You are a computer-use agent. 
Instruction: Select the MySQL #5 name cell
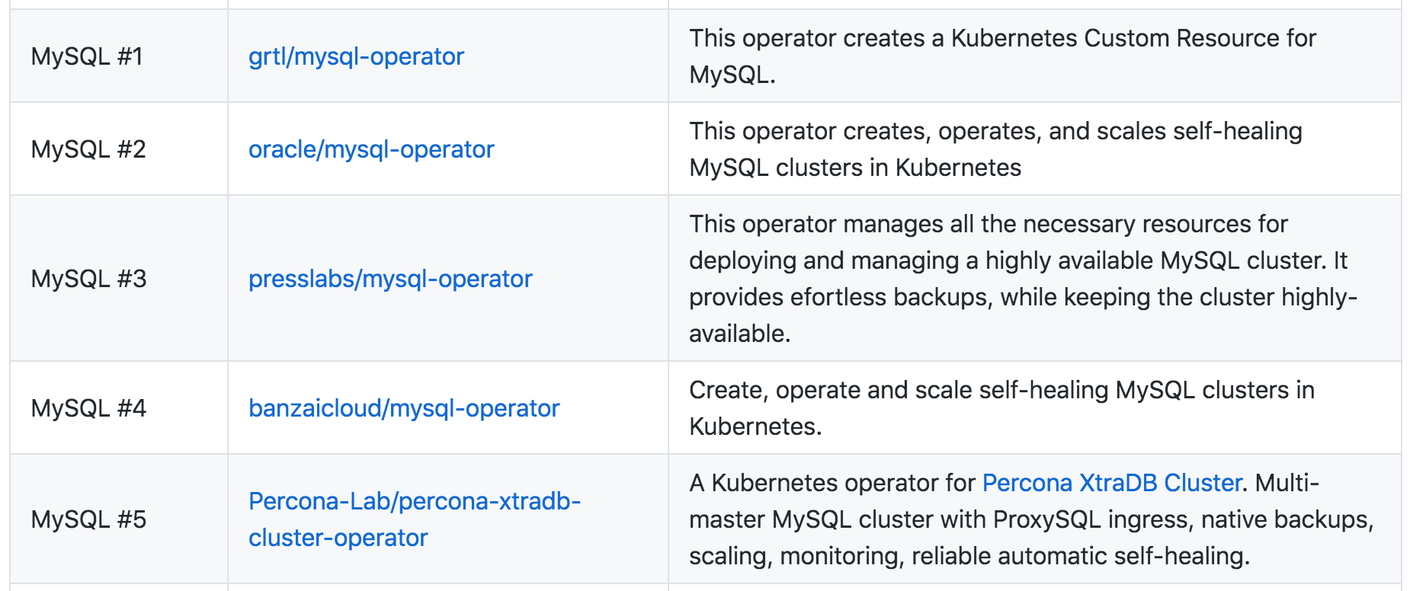[x=119, y=519]
